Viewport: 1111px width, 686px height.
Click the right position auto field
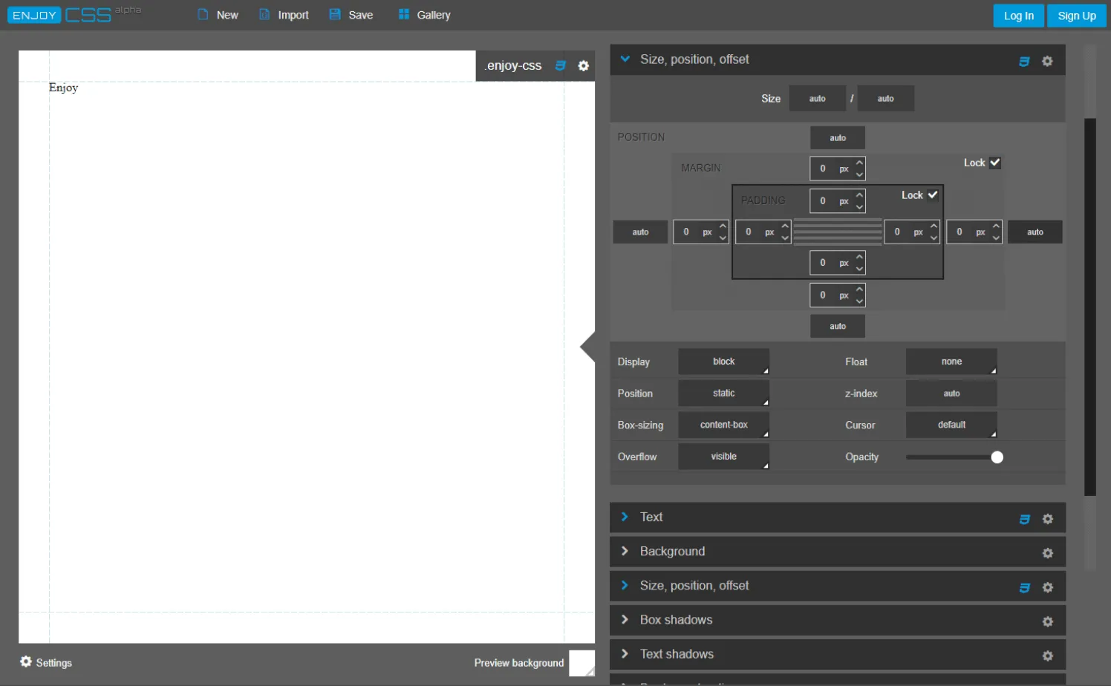point(1035,232)
